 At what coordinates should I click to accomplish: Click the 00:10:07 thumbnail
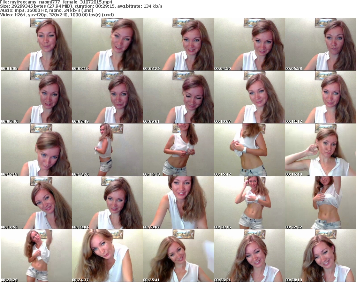click(x=250, y=97)
